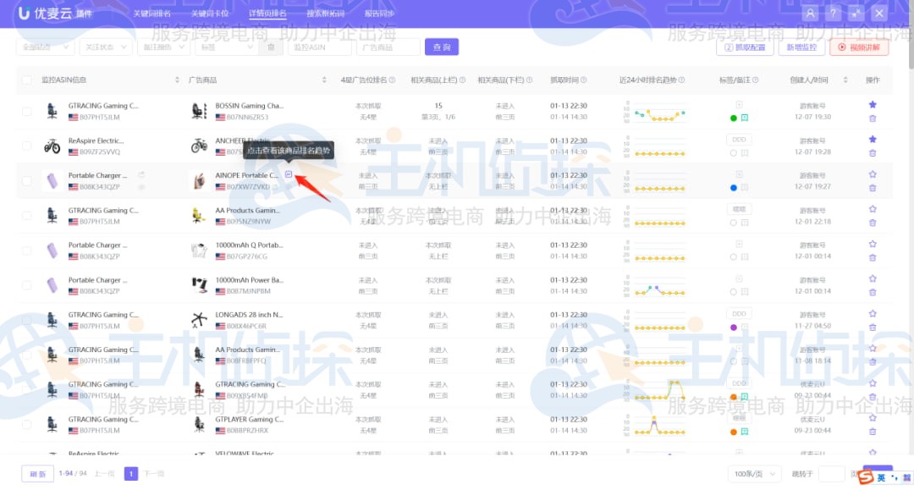The image size is (914, 490).
Task: Click the star favorite icon for first product row
Action: pos(873,105)
